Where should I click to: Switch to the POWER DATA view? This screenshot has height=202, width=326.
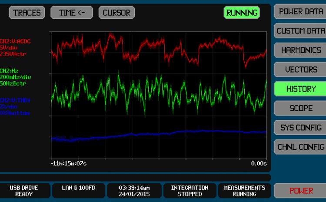click(300, 12)
